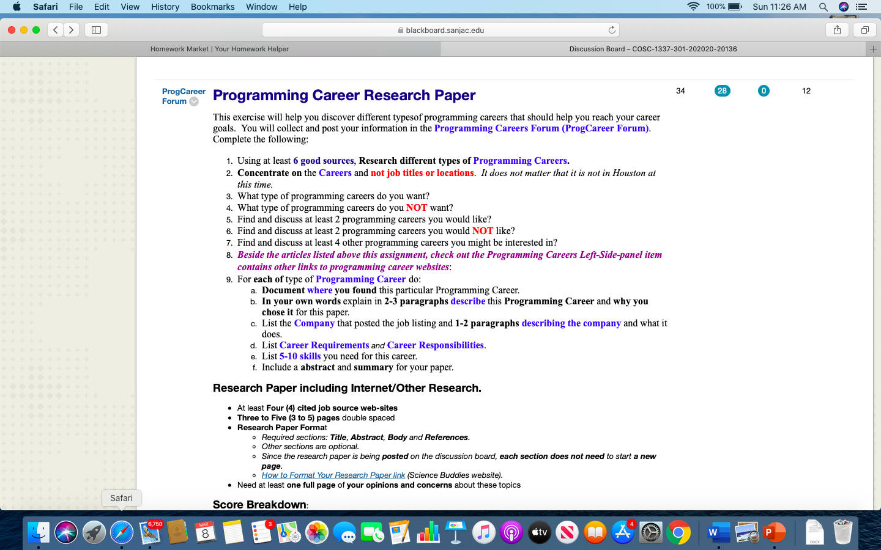Show all tabs overview icon

coord(864,30)
